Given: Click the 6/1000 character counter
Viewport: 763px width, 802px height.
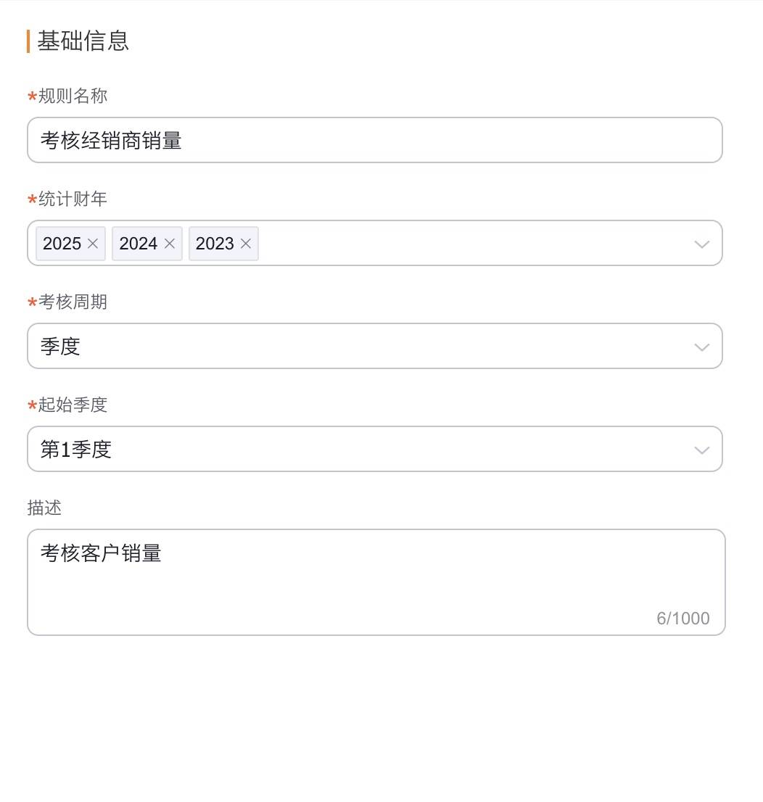Looking at the screenshot, I should pyautogui.click(x=682, y=619).
